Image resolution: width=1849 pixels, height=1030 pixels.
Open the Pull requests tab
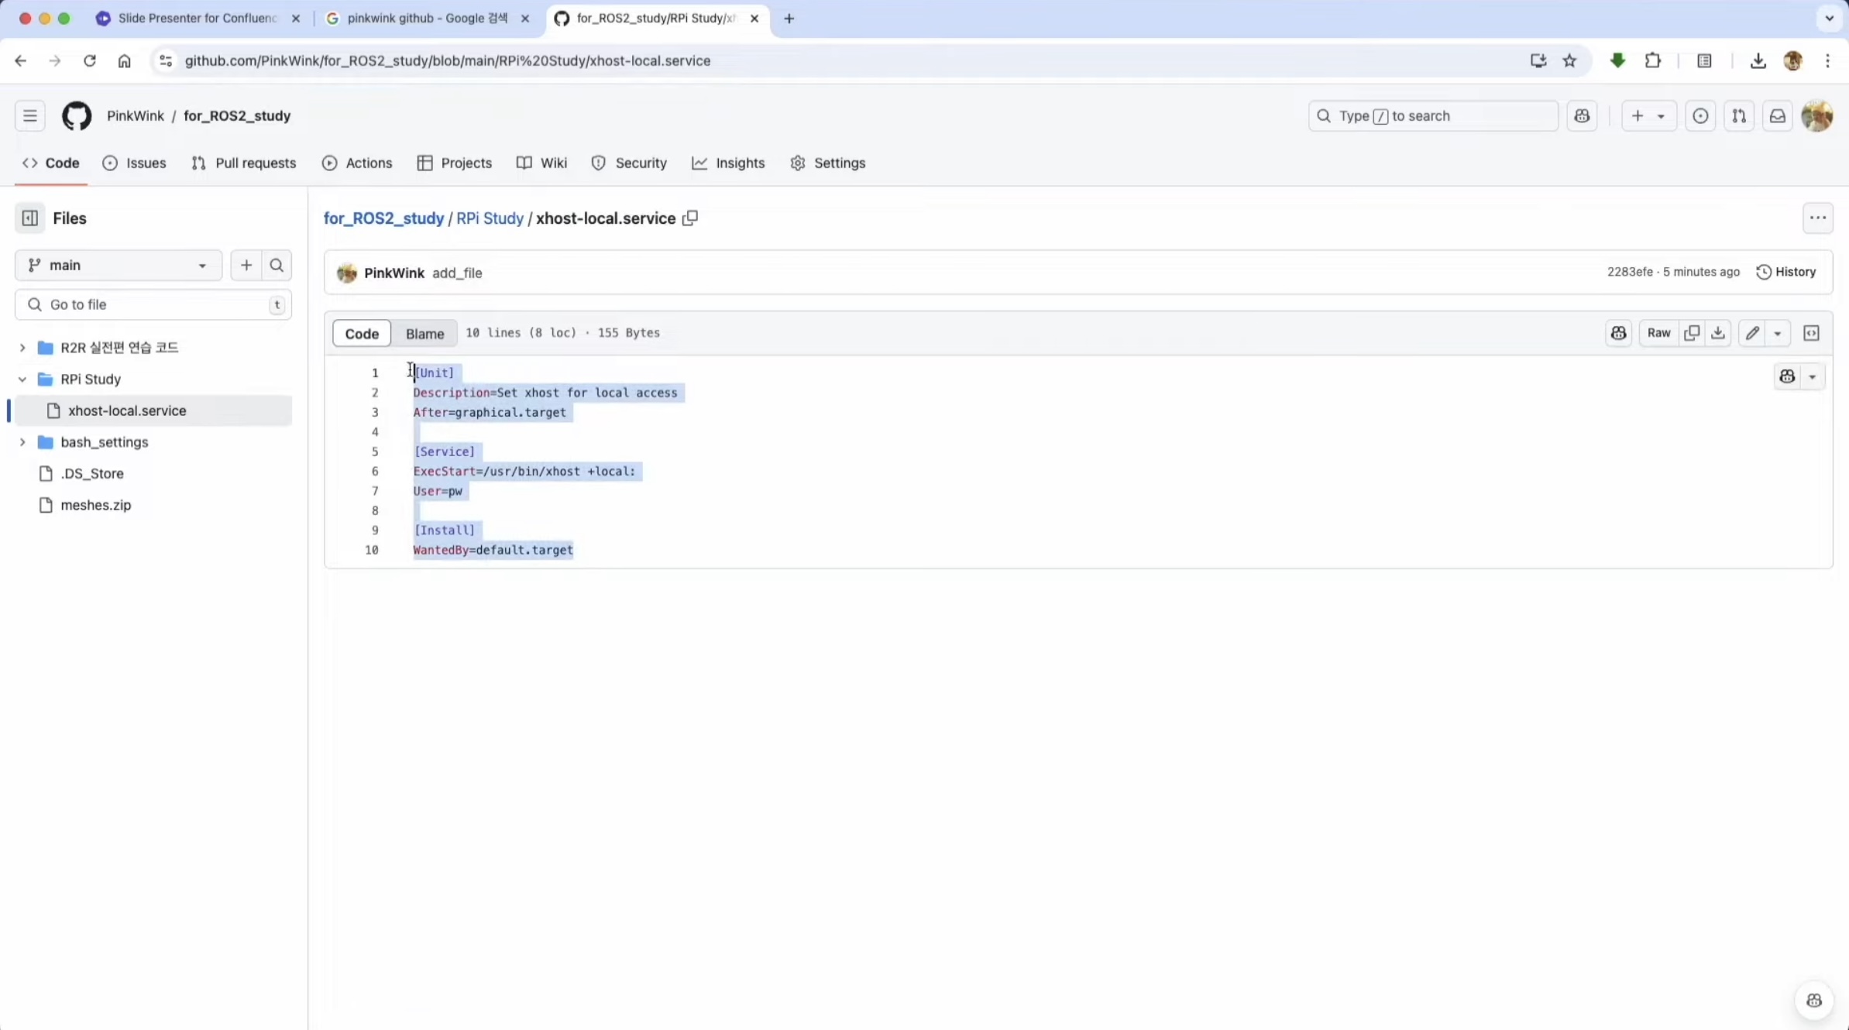coord(244,163)
